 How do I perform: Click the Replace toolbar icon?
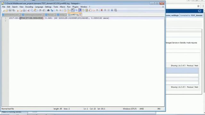click(52, 10)
